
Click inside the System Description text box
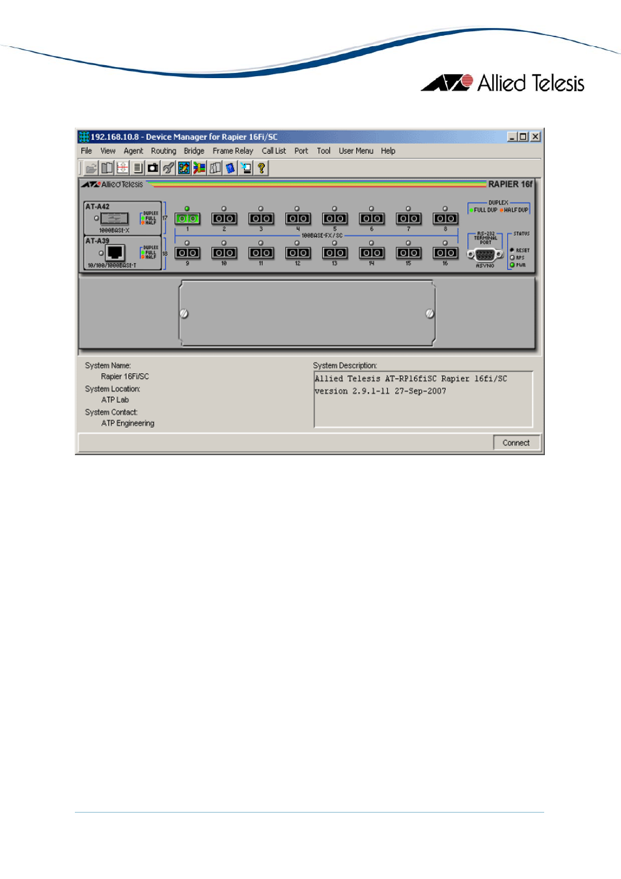[x=423, y=399]
